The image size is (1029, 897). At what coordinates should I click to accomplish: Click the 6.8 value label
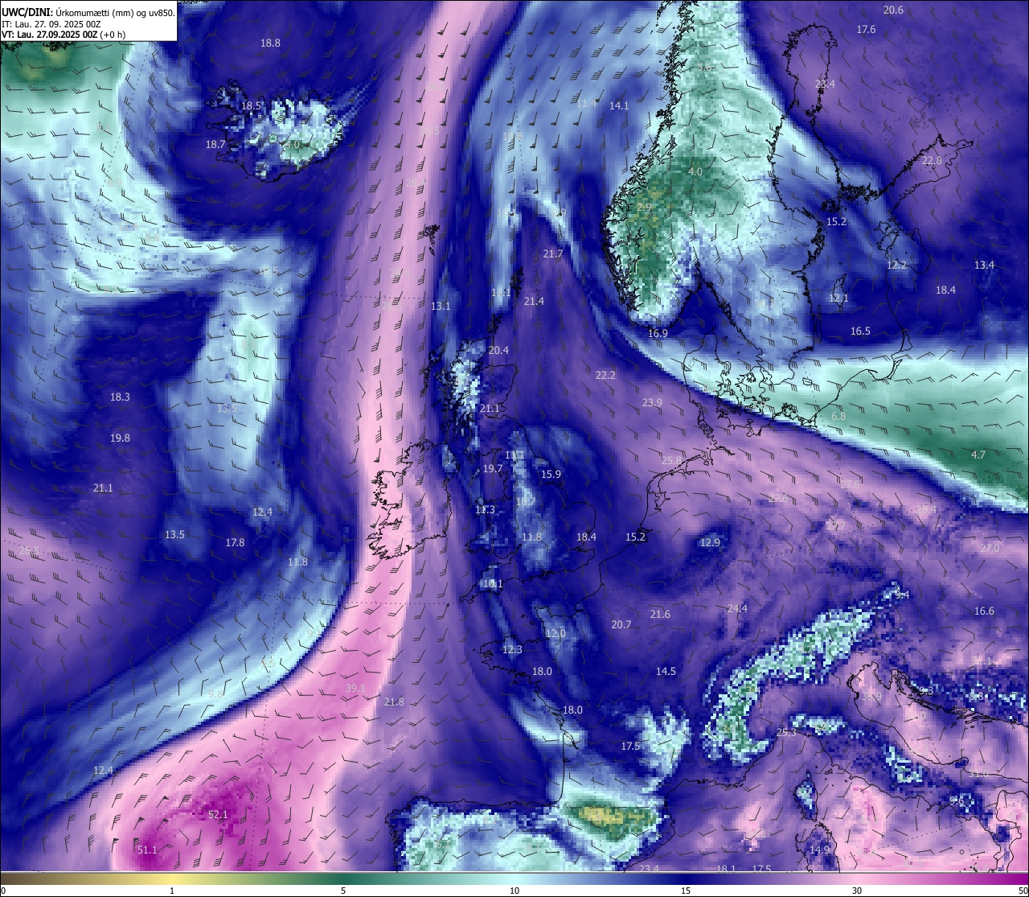[x=838, y=417]
